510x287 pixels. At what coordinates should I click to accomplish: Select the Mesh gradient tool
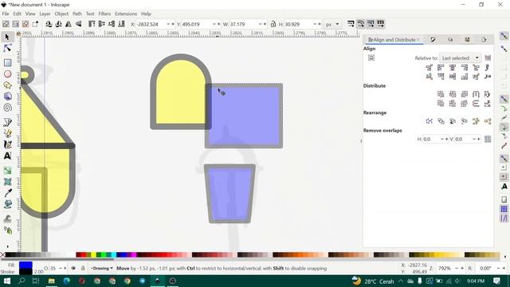click(7, 182)
